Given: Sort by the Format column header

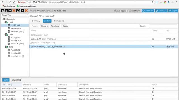Looking at the screenshot, I should (157, 31).
